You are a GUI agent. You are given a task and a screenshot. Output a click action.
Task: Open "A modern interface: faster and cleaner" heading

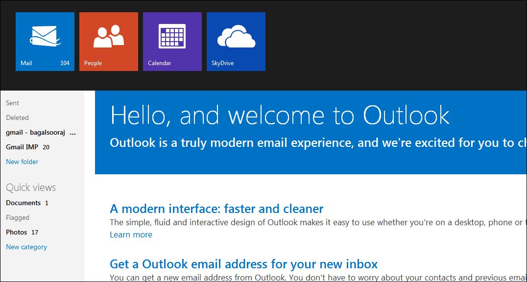(x=216, y=209)
